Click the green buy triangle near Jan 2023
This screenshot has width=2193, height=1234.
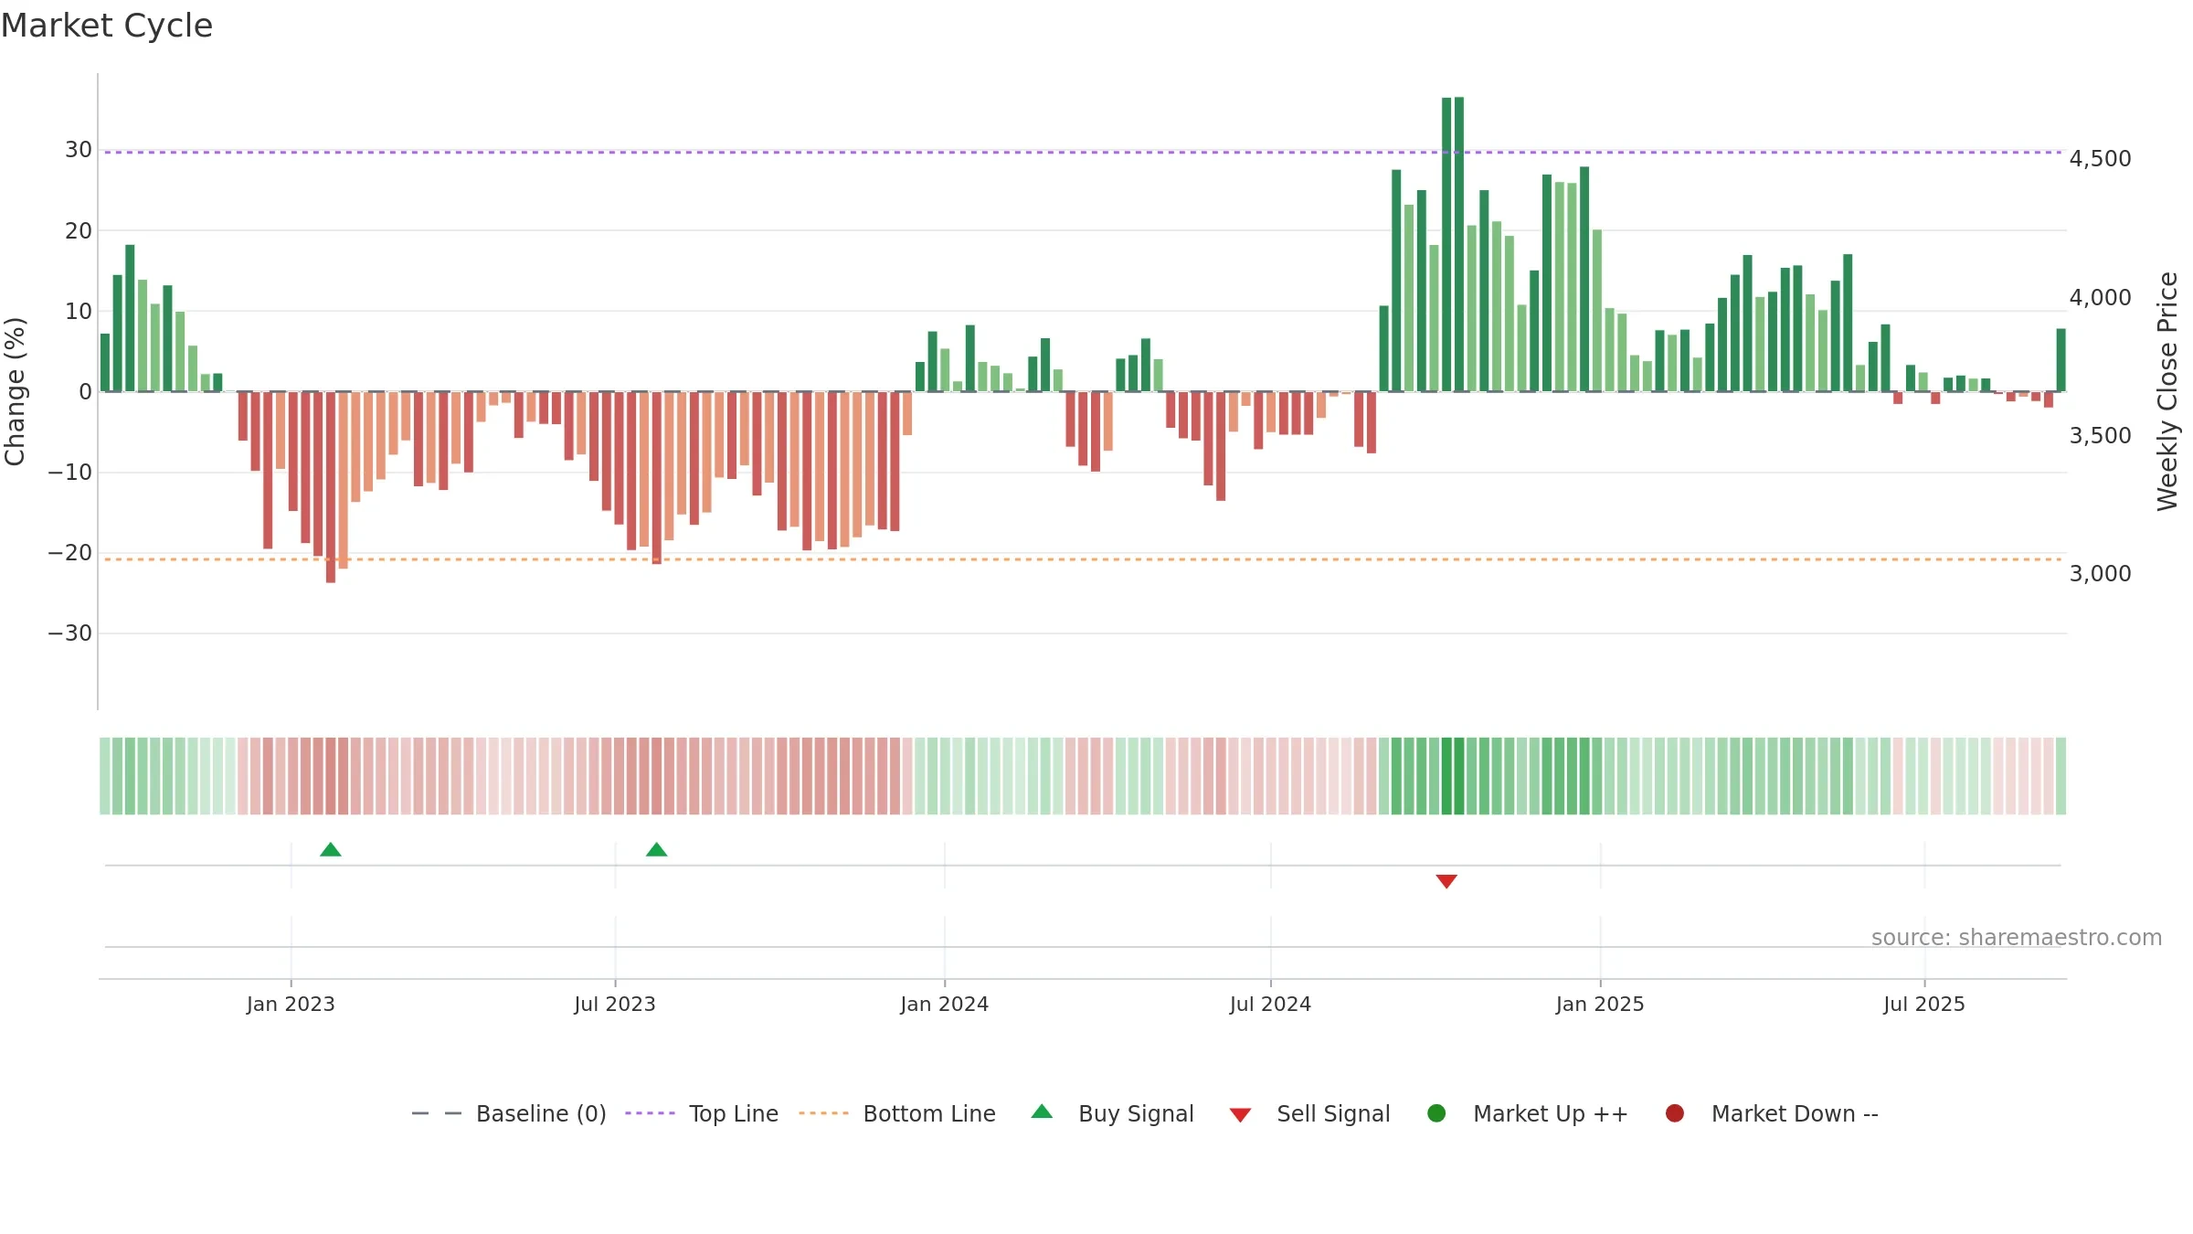pyautogui.click(x=331, y=850)
